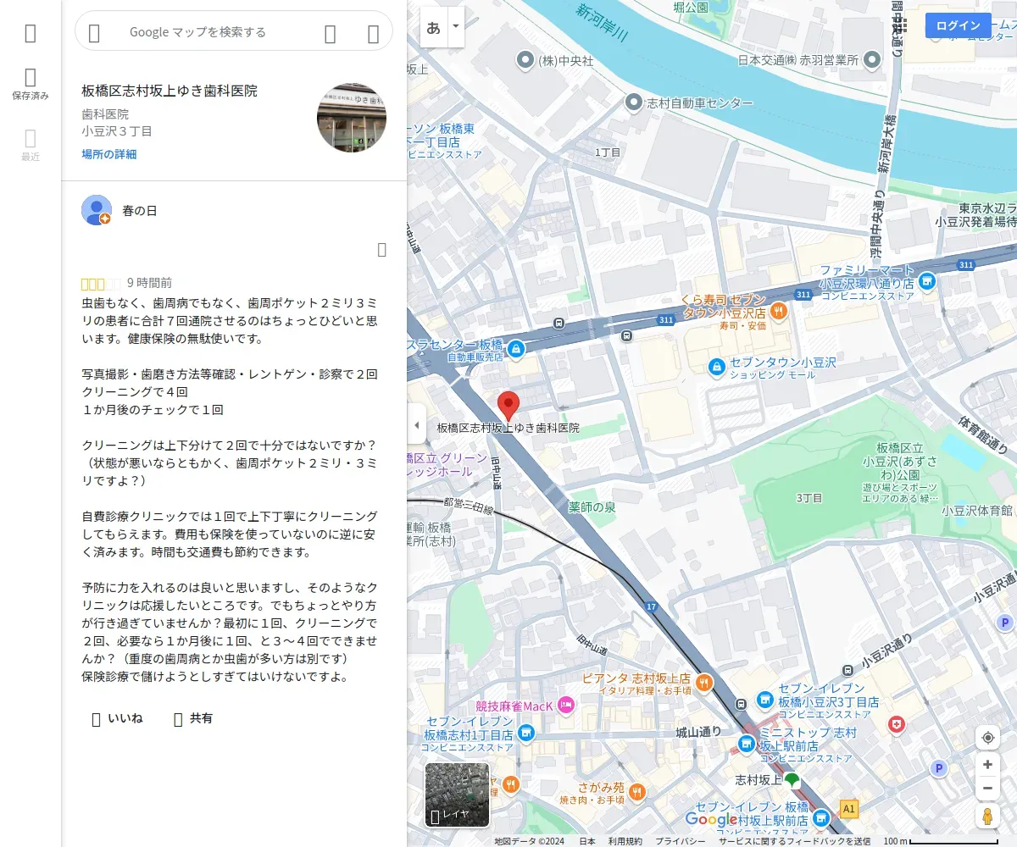This screenshot has height=847, width=1017.
Task: Open the レイヤ layers thumbnail
Action: (457, 794)
